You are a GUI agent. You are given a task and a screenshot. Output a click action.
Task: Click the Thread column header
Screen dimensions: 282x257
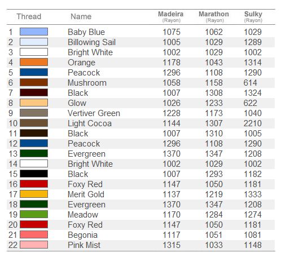click(29, 16)
